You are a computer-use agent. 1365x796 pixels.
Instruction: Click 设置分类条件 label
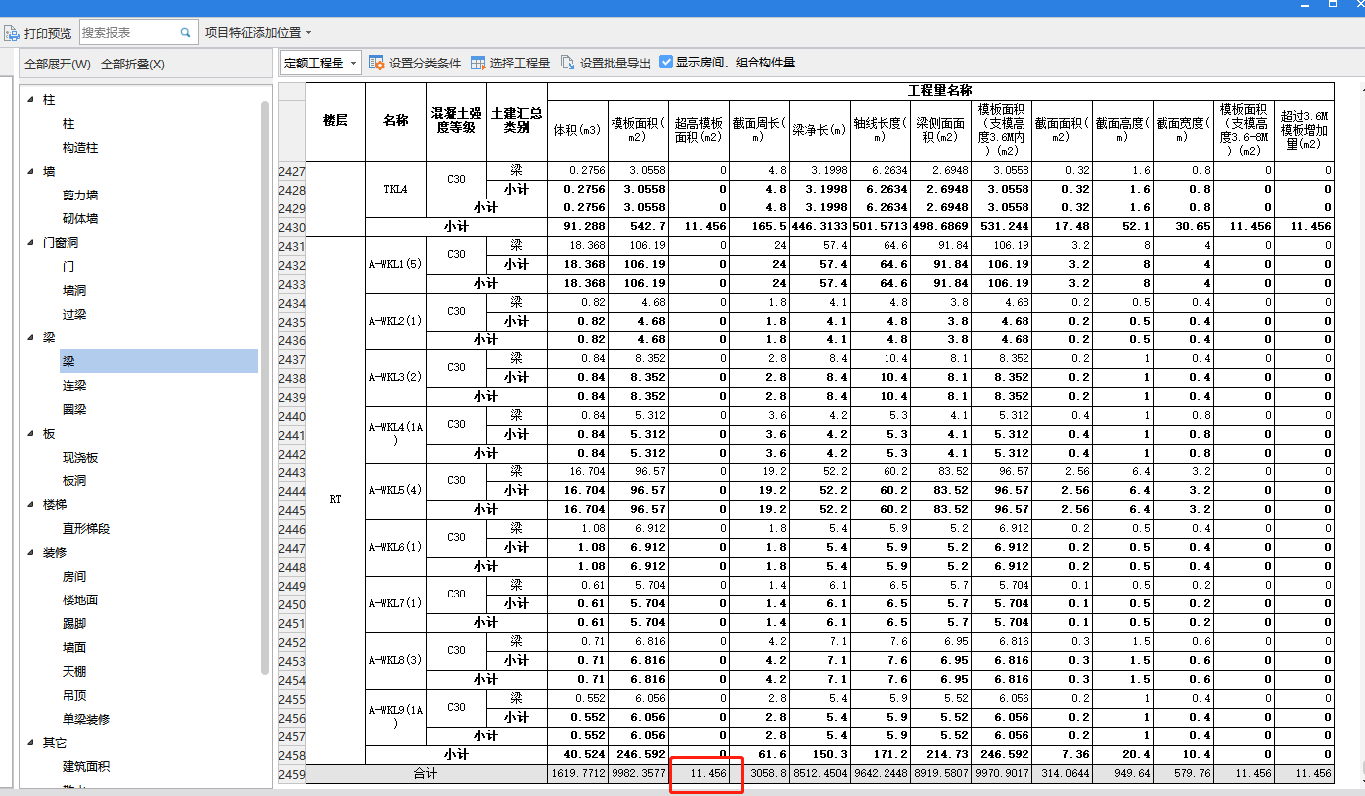pos(425,63)
